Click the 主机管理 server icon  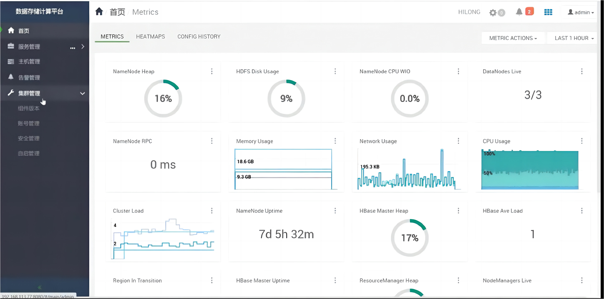pos(11,62)
